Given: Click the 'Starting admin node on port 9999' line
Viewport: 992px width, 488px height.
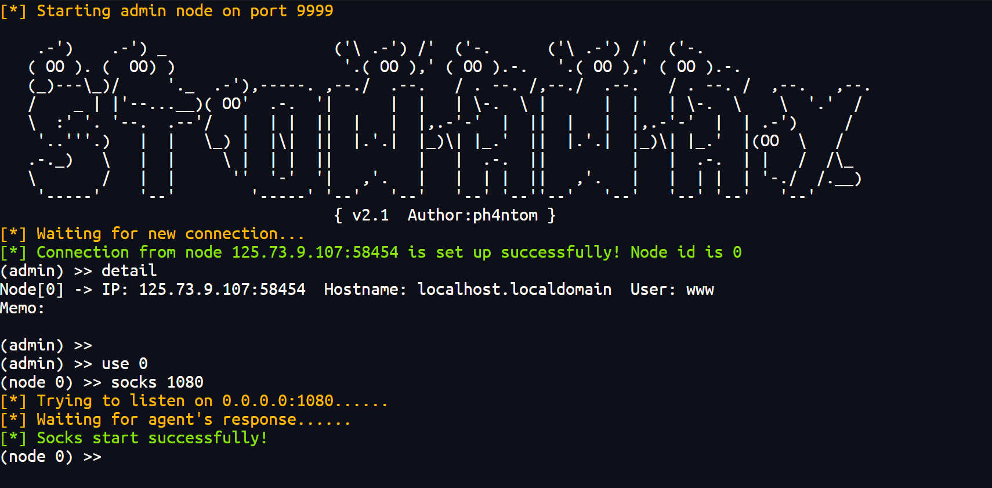Looking at the screenshot, I should tap(167, 11).
